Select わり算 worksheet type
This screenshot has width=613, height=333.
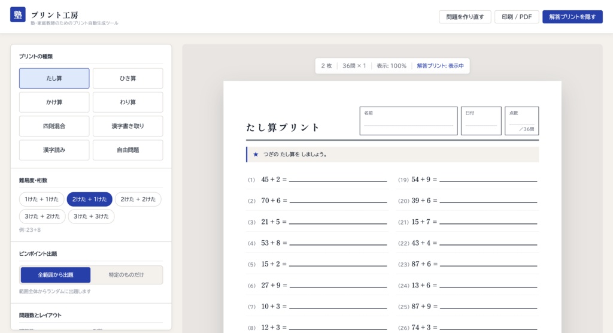[x=128, y=102]
